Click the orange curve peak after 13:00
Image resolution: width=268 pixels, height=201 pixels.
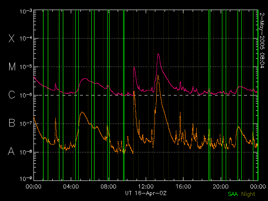[158, 75]
